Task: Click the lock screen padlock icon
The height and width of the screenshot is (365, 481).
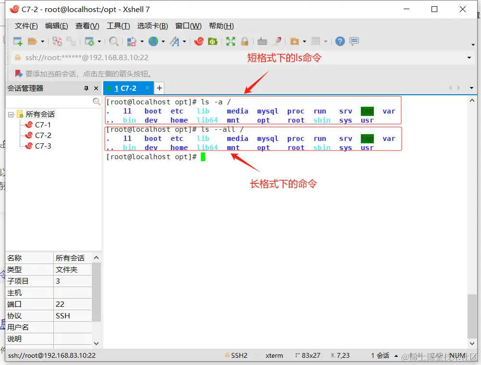Action: 245,41
